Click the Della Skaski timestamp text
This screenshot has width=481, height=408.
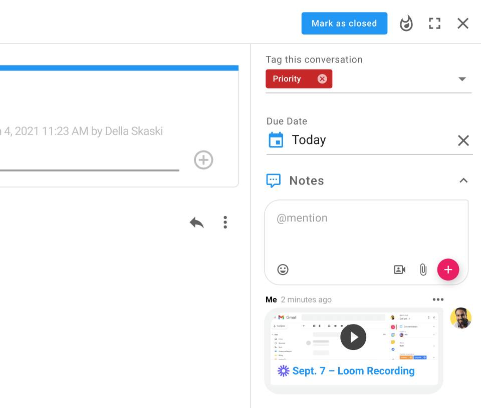click(82, 131)
